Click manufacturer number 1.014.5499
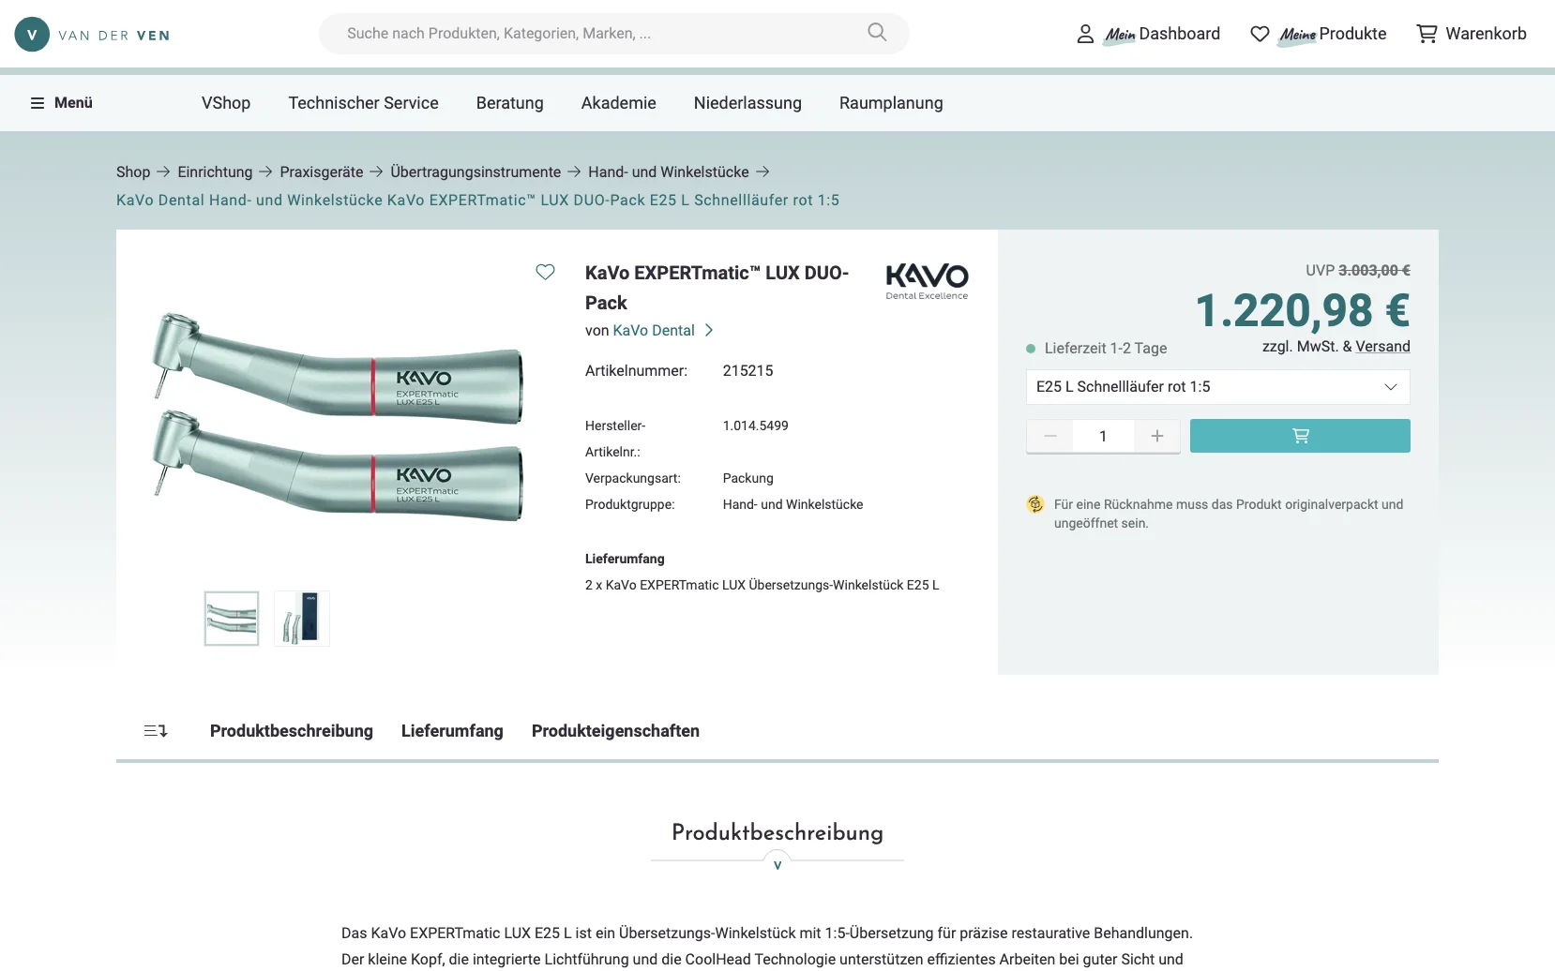 click(x=755, y=426)
